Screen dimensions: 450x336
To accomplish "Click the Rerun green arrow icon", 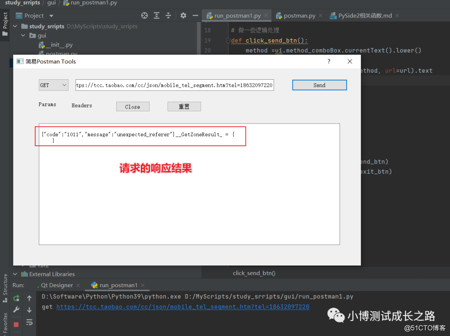I will 16,298.
